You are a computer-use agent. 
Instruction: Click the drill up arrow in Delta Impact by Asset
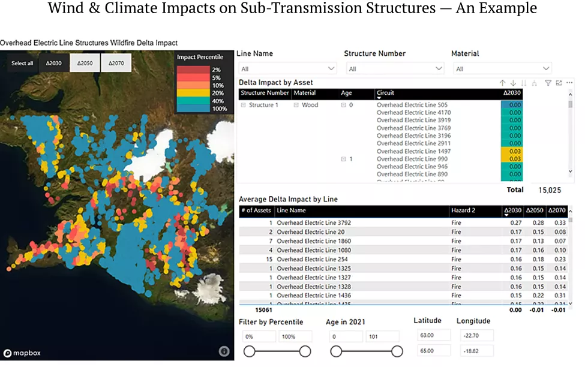click(x=502, y=83)
